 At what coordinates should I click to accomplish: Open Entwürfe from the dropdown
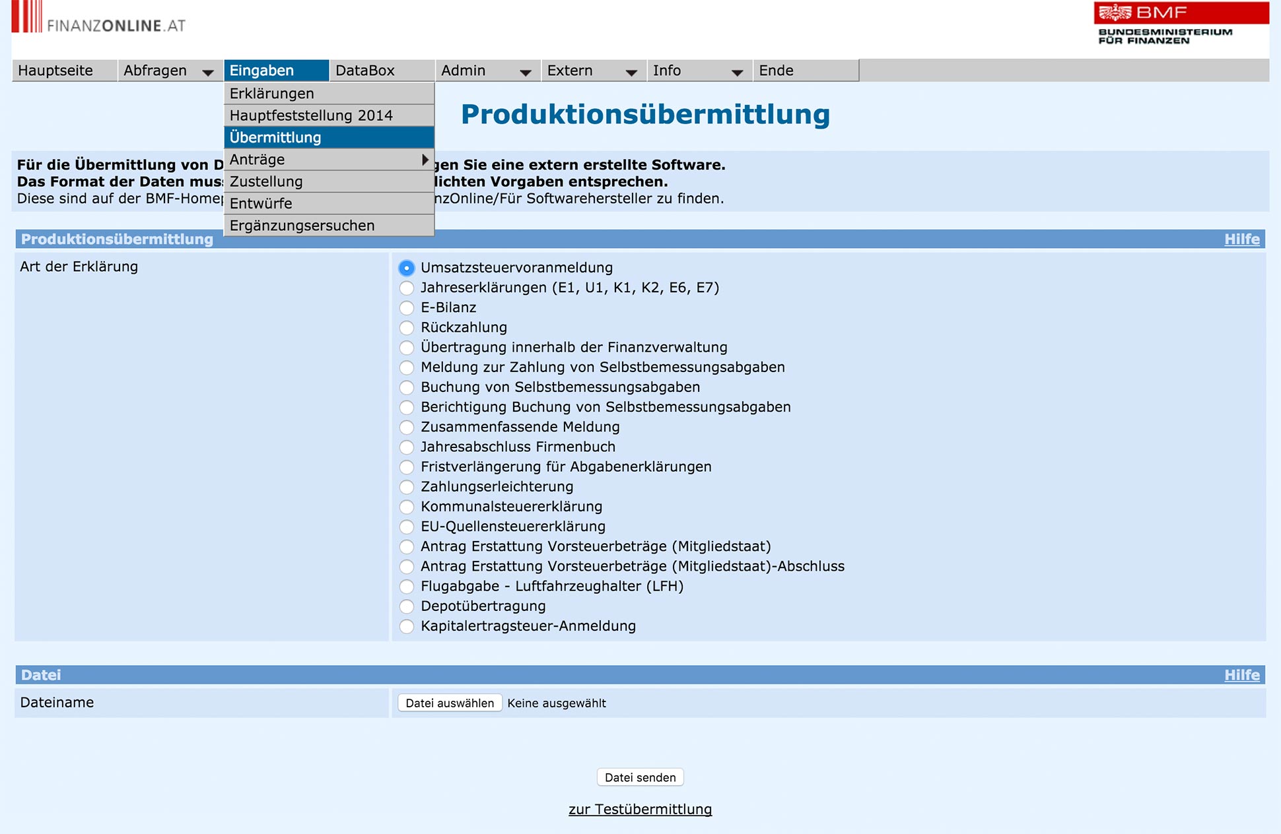[329, 203]
